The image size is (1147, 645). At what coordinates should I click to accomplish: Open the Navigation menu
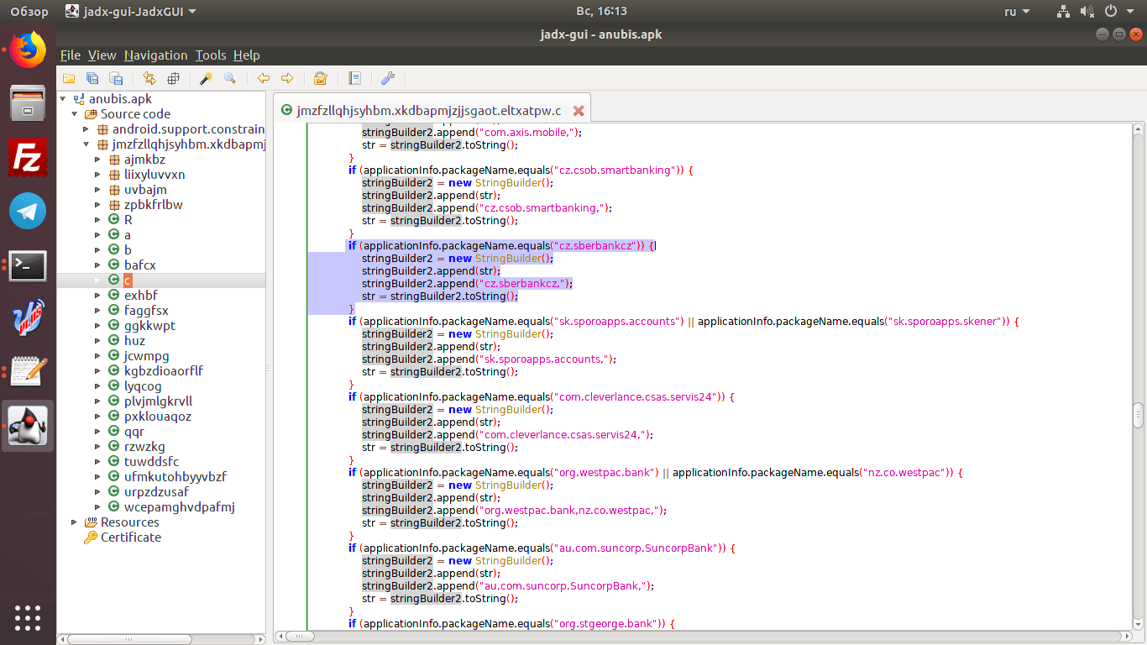(155, 55)
